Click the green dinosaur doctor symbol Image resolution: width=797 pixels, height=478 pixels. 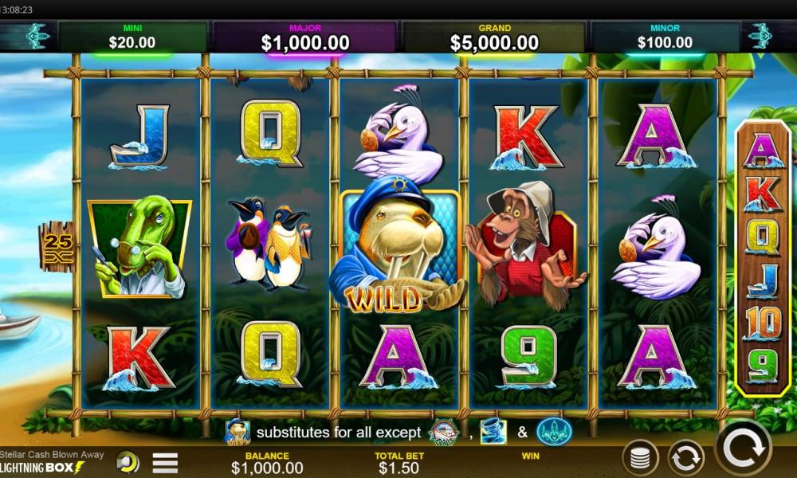pyautogui.click(x=139, y=248)
